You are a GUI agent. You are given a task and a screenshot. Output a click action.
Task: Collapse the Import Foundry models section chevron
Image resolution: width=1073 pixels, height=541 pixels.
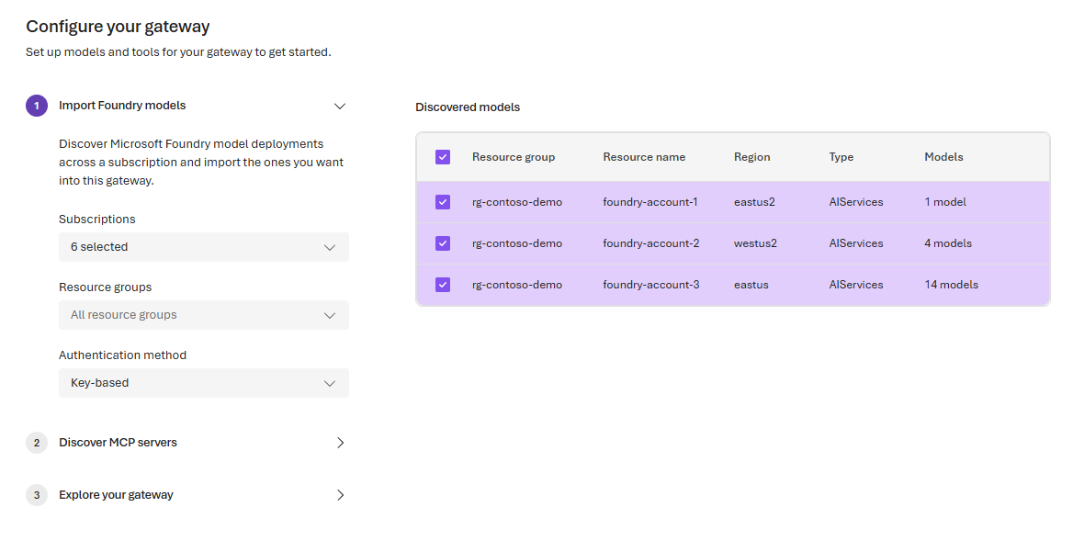pos(339,106)
